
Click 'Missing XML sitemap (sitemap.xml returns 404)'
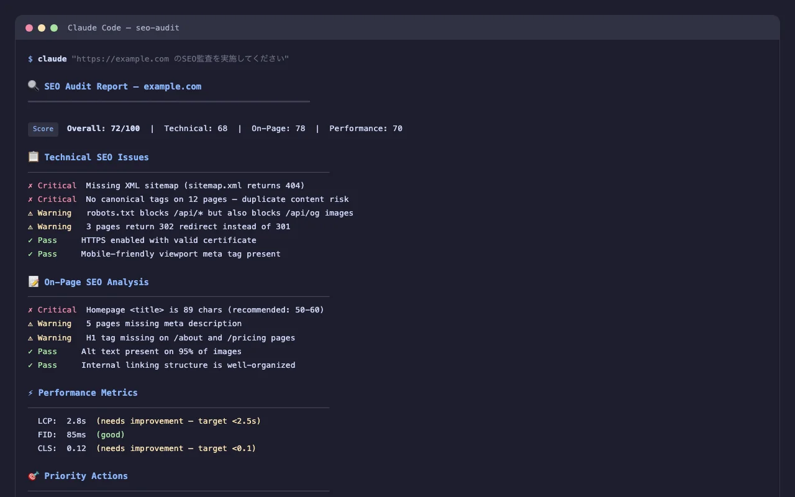pyautogui.click(x=196, y=186)
